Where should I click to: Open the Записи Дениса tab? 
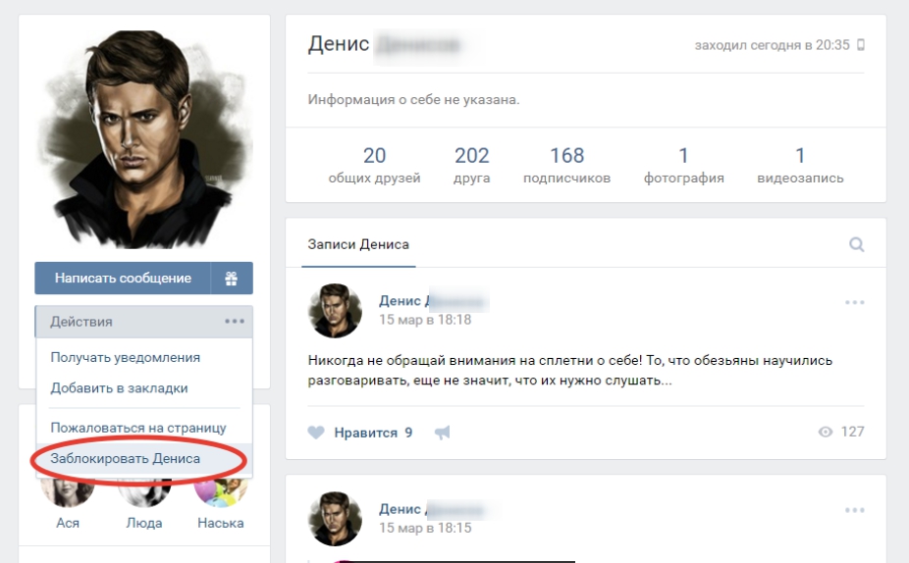pyautogui.click(x=358, y=245)
